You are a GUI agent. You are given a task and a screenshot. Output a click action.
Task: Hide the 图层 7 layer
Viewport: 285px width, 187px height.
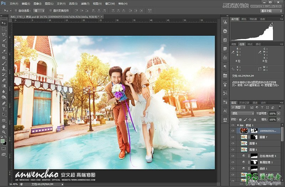click(233, 137)
